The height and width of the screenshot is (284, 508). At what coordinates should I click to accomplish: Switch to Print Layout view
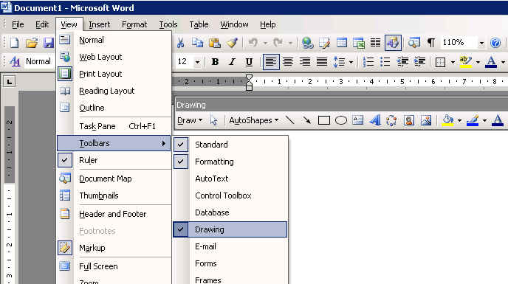(114, 74)
